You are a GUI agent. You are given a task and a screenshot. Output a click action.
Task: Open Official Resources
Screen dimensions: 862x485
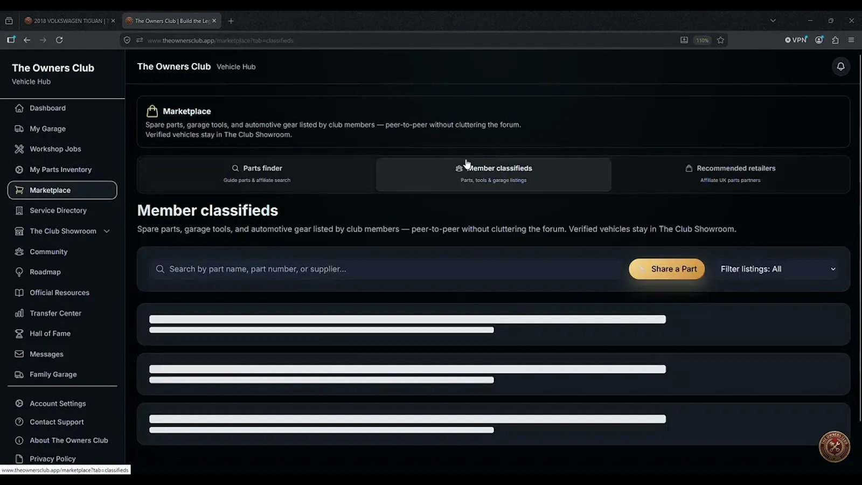coord(62,293)
